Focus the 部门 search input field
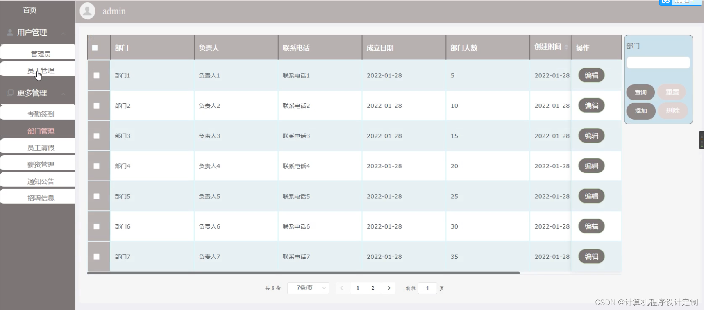This screenshot has width=704, height=310. 658,63
